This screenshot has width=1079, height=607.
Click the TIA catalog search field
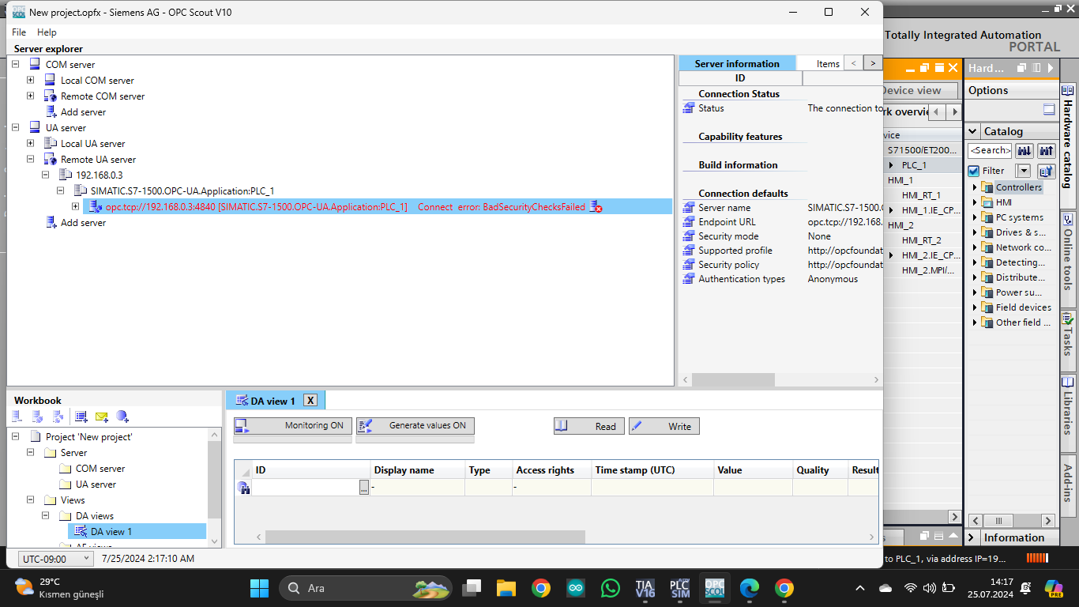(x=990, y=150)
